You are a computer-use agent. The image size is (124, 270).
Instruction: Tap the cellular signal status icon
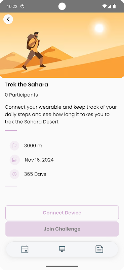click(109, 6)
